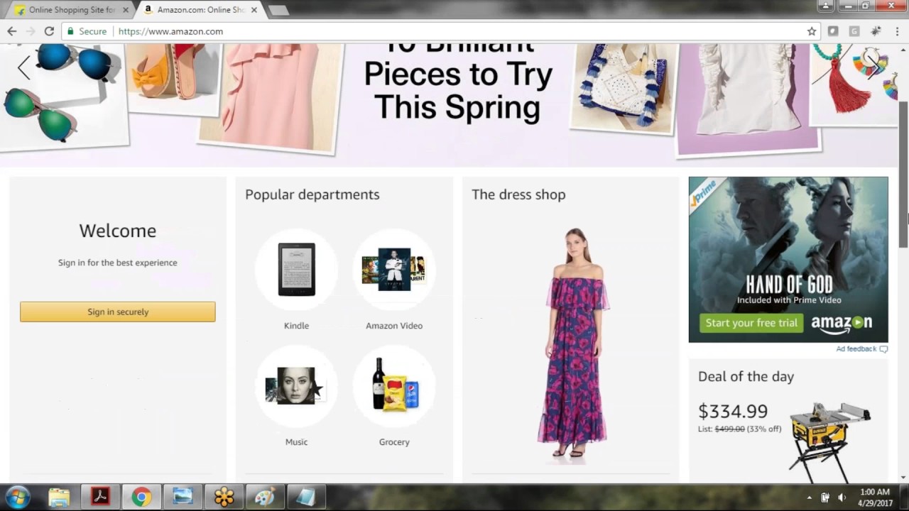Close the Amazon.com tab
The height and width of the screenshot is (511, 909).
point(254,10)
